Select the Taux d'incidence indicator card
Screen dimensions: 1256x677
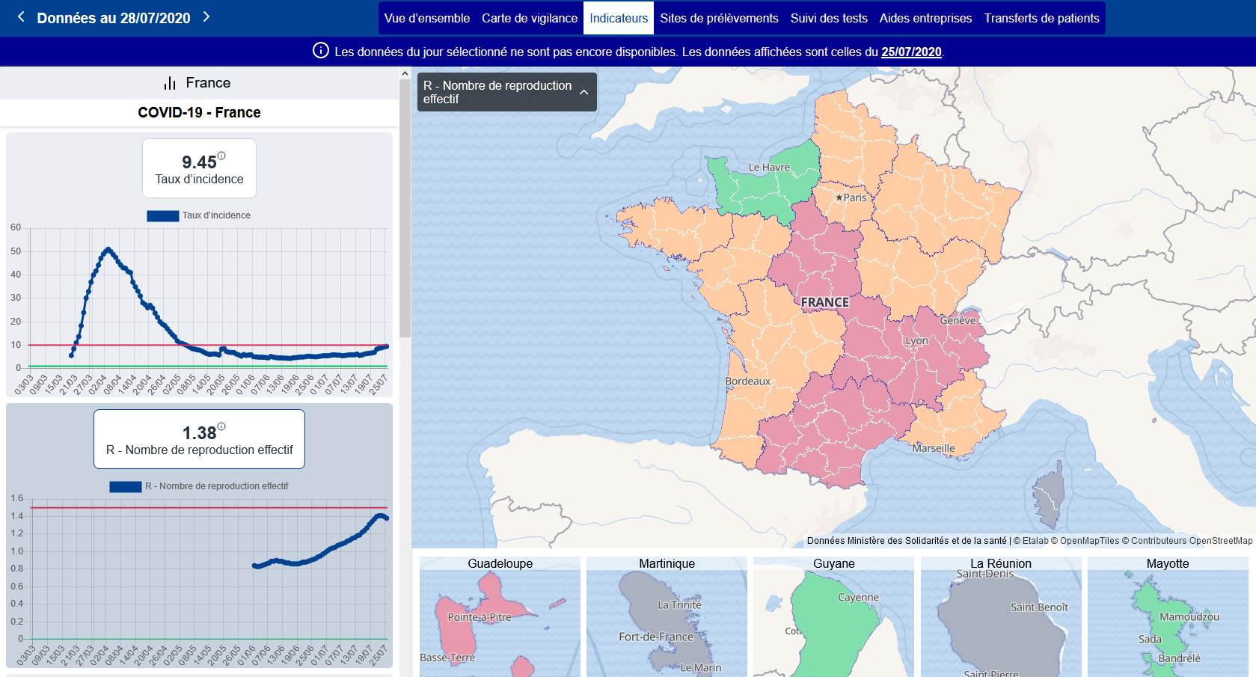tap(199, 169)
